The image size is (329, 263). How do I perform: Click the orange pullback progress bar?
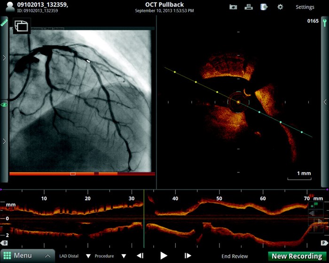click(82, 174)
